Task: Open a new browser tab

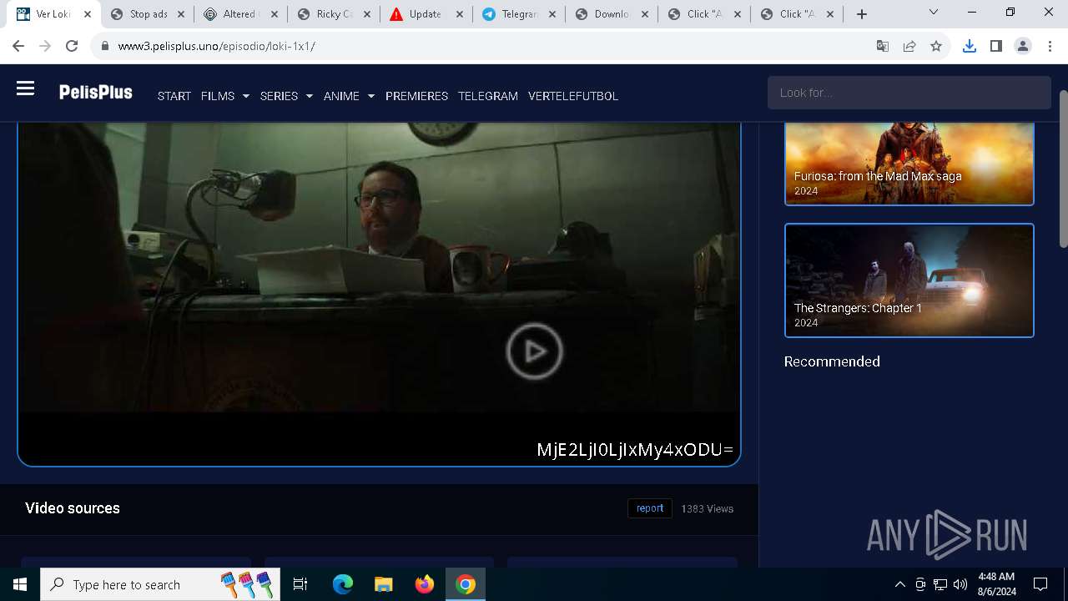Action: coord(862,14)
